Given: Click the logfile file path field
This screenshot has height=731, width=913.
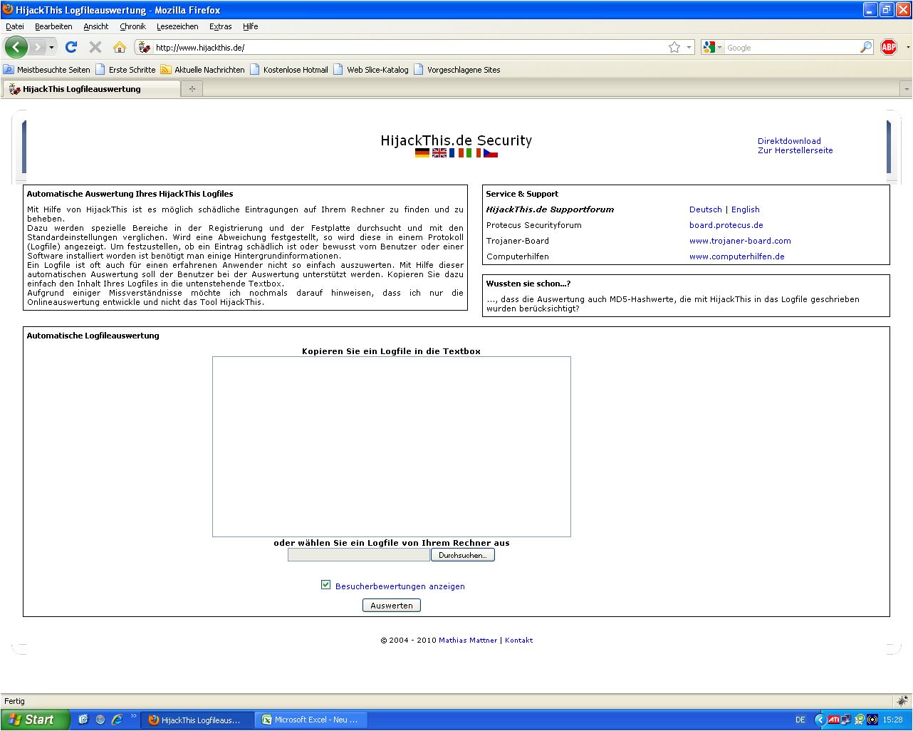Looking at the screenshot, I should coord(358,555).
